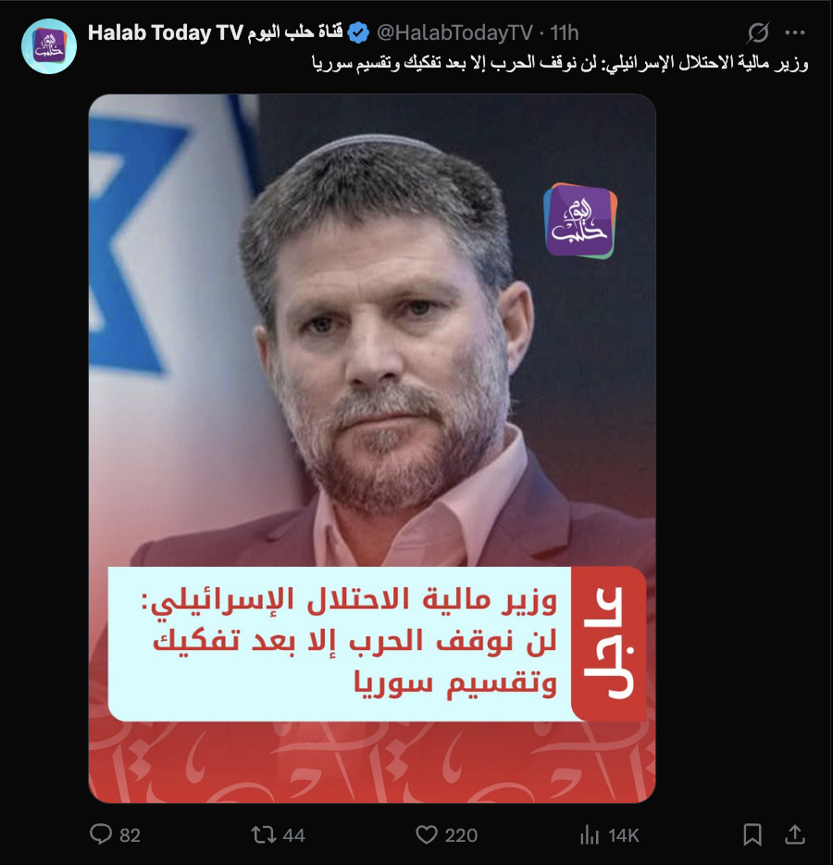Click the blue verified badge

point(359,33)
